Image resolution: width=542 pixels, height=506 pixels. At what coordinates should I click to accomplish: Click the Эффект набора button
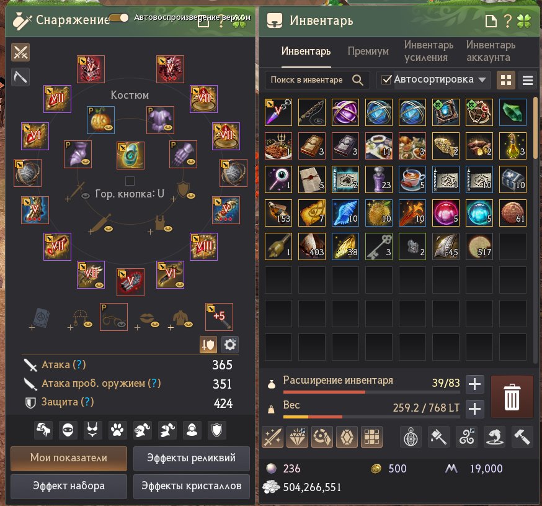[69, 486]
